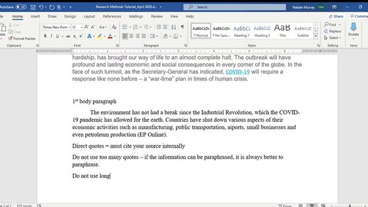Viewport: 368px width, 207px height.
Task: Open the Mailings tab
Action: click(x=136, y=17)
